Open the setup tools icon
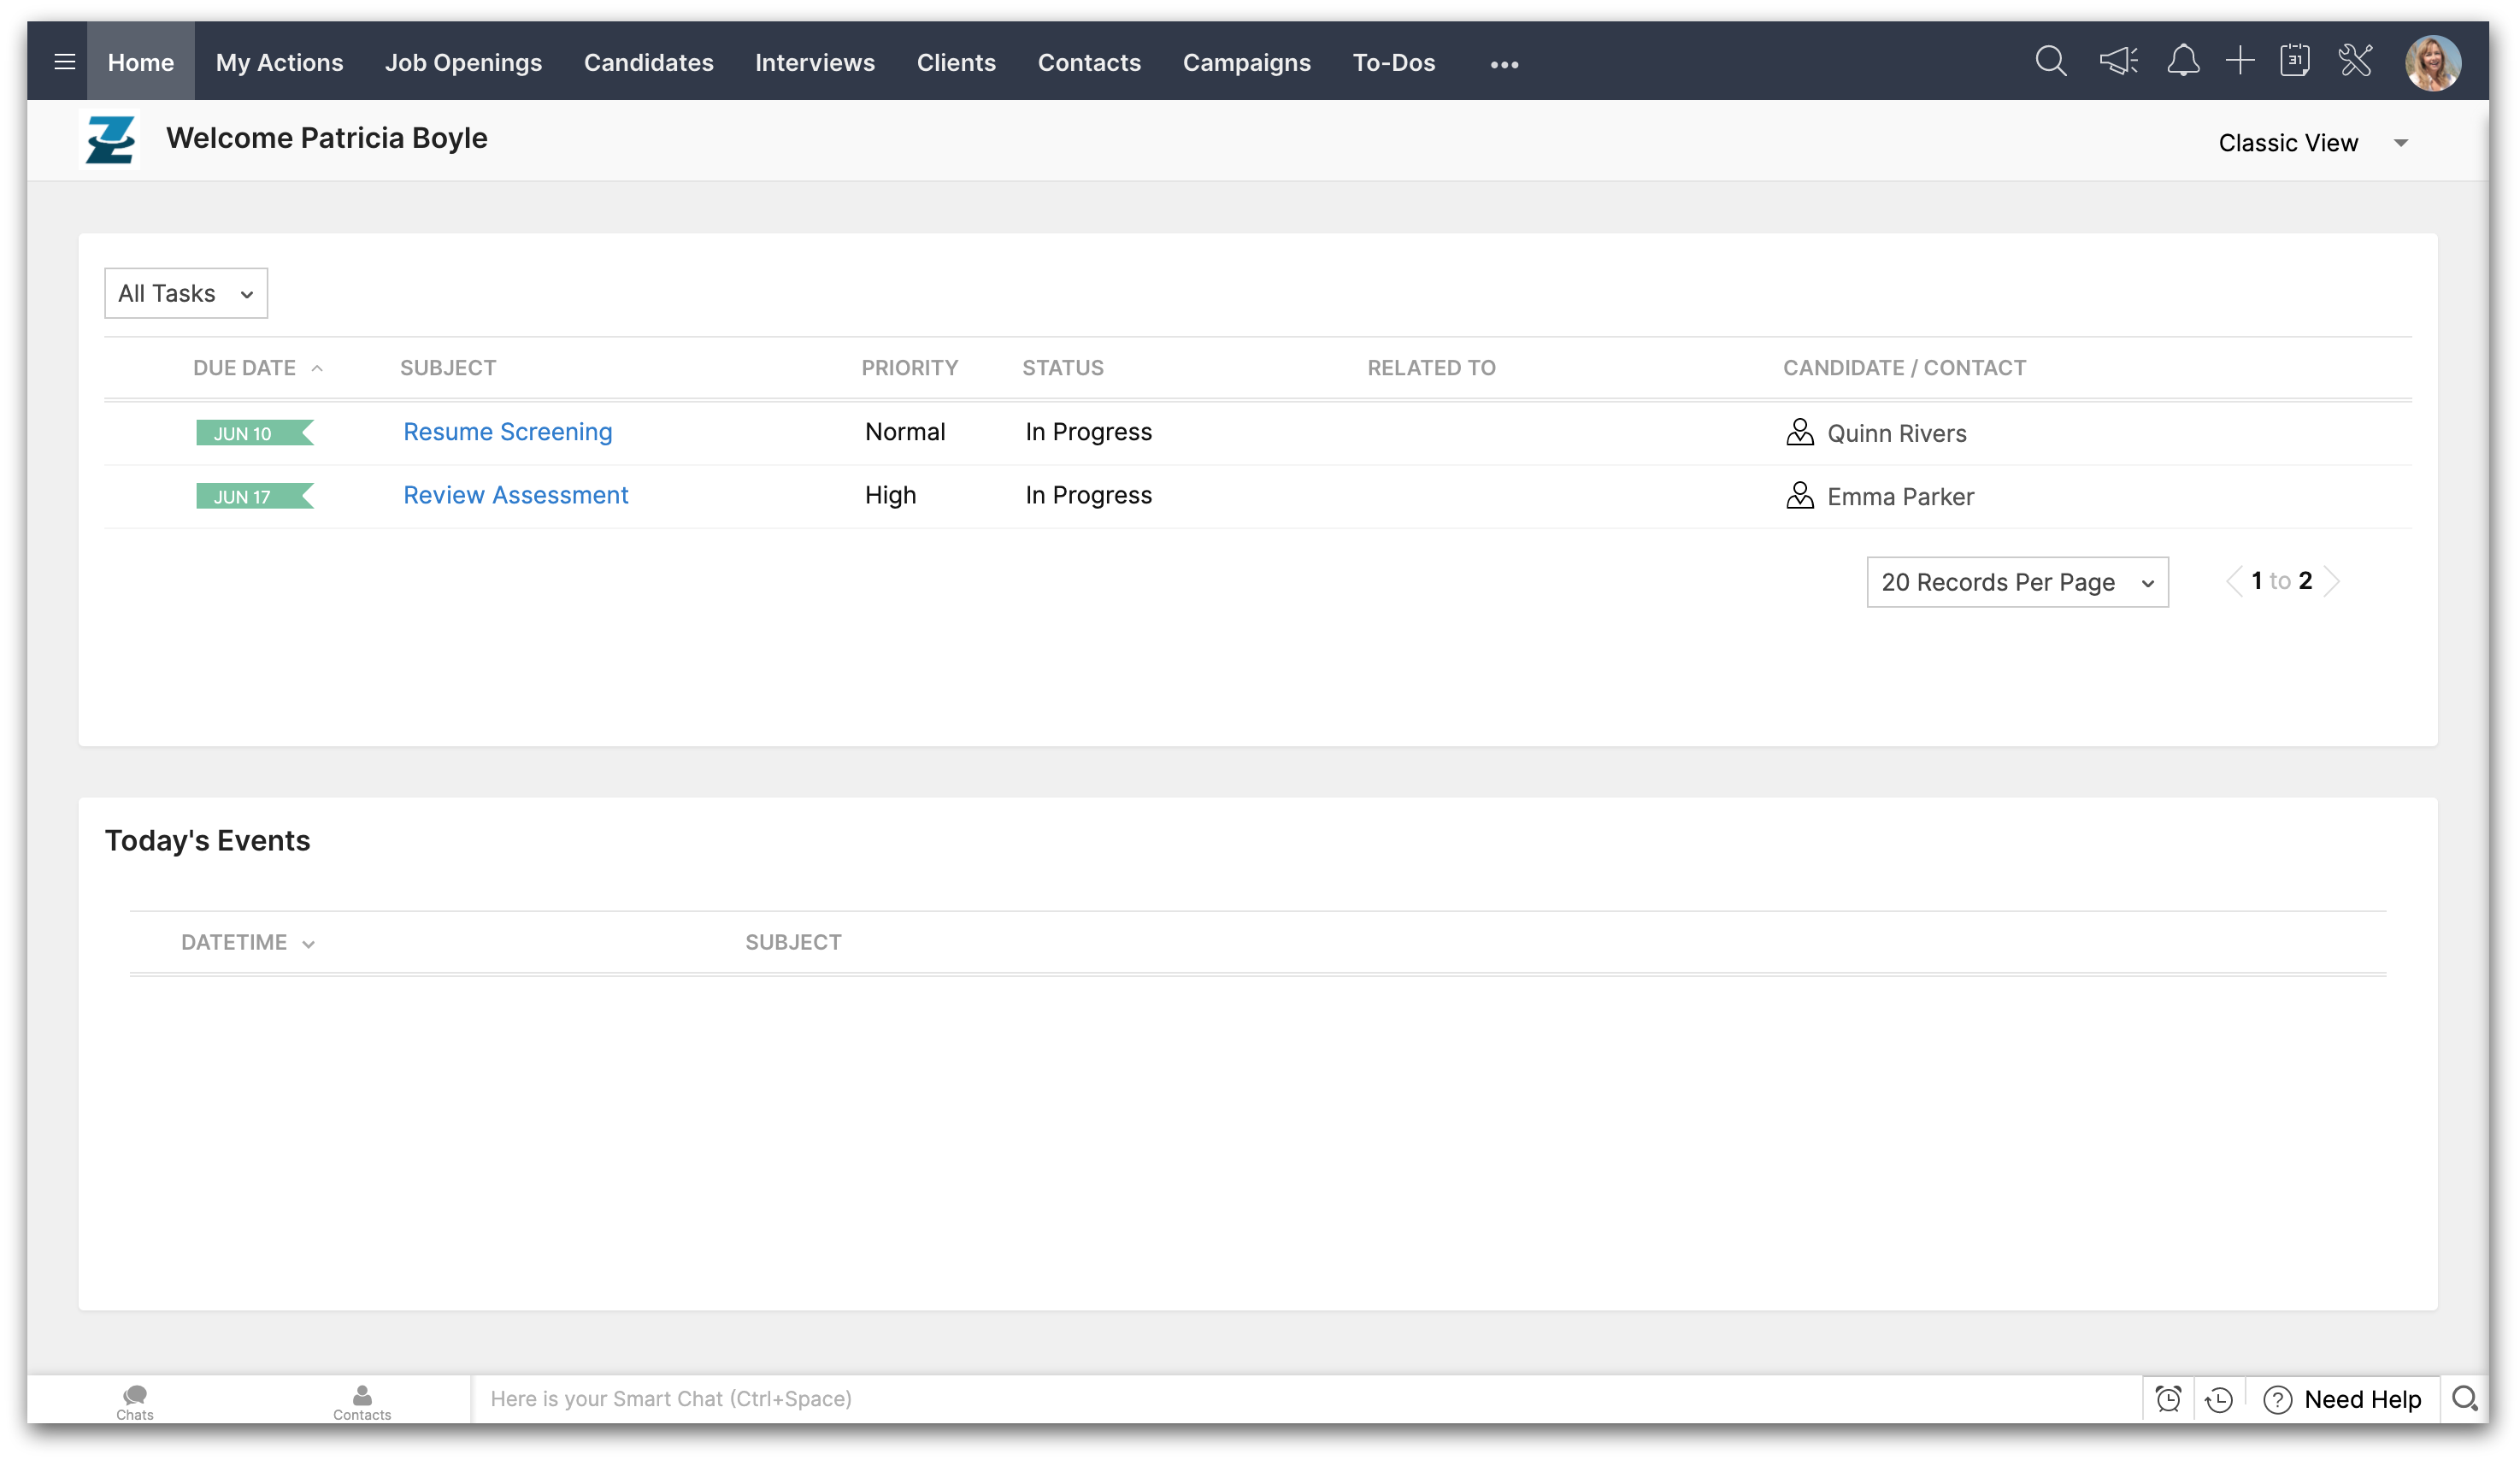The width and height of the screenshot is (2520, 1460). tap(2355, 61)
